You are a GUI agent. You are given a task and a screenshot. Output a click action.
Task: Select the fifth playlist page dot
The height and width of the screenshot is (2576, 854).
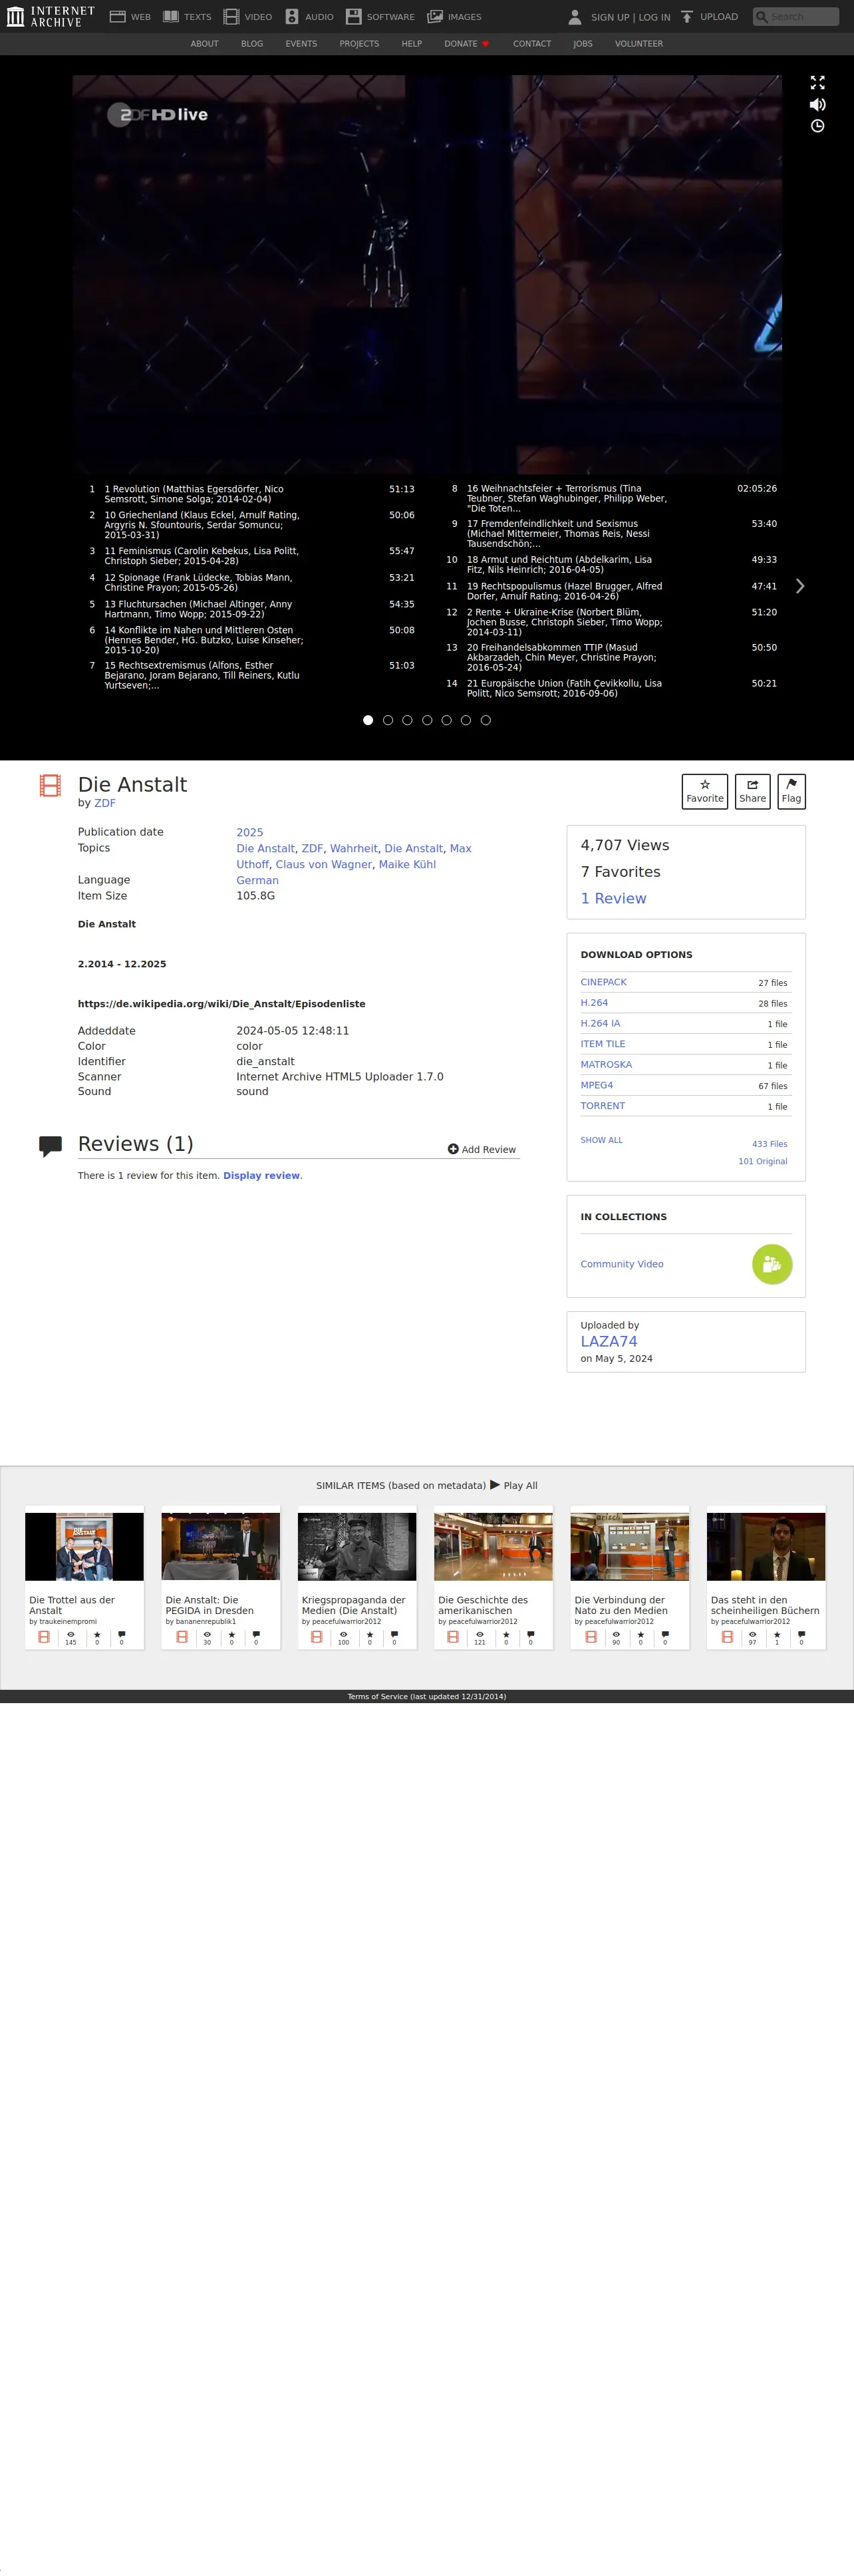(x=446, y=720)
